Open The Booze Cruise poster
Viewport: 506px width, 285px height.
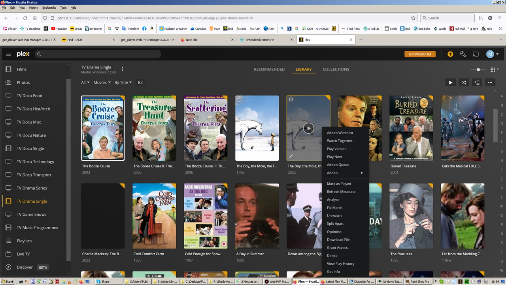(103, 128)
